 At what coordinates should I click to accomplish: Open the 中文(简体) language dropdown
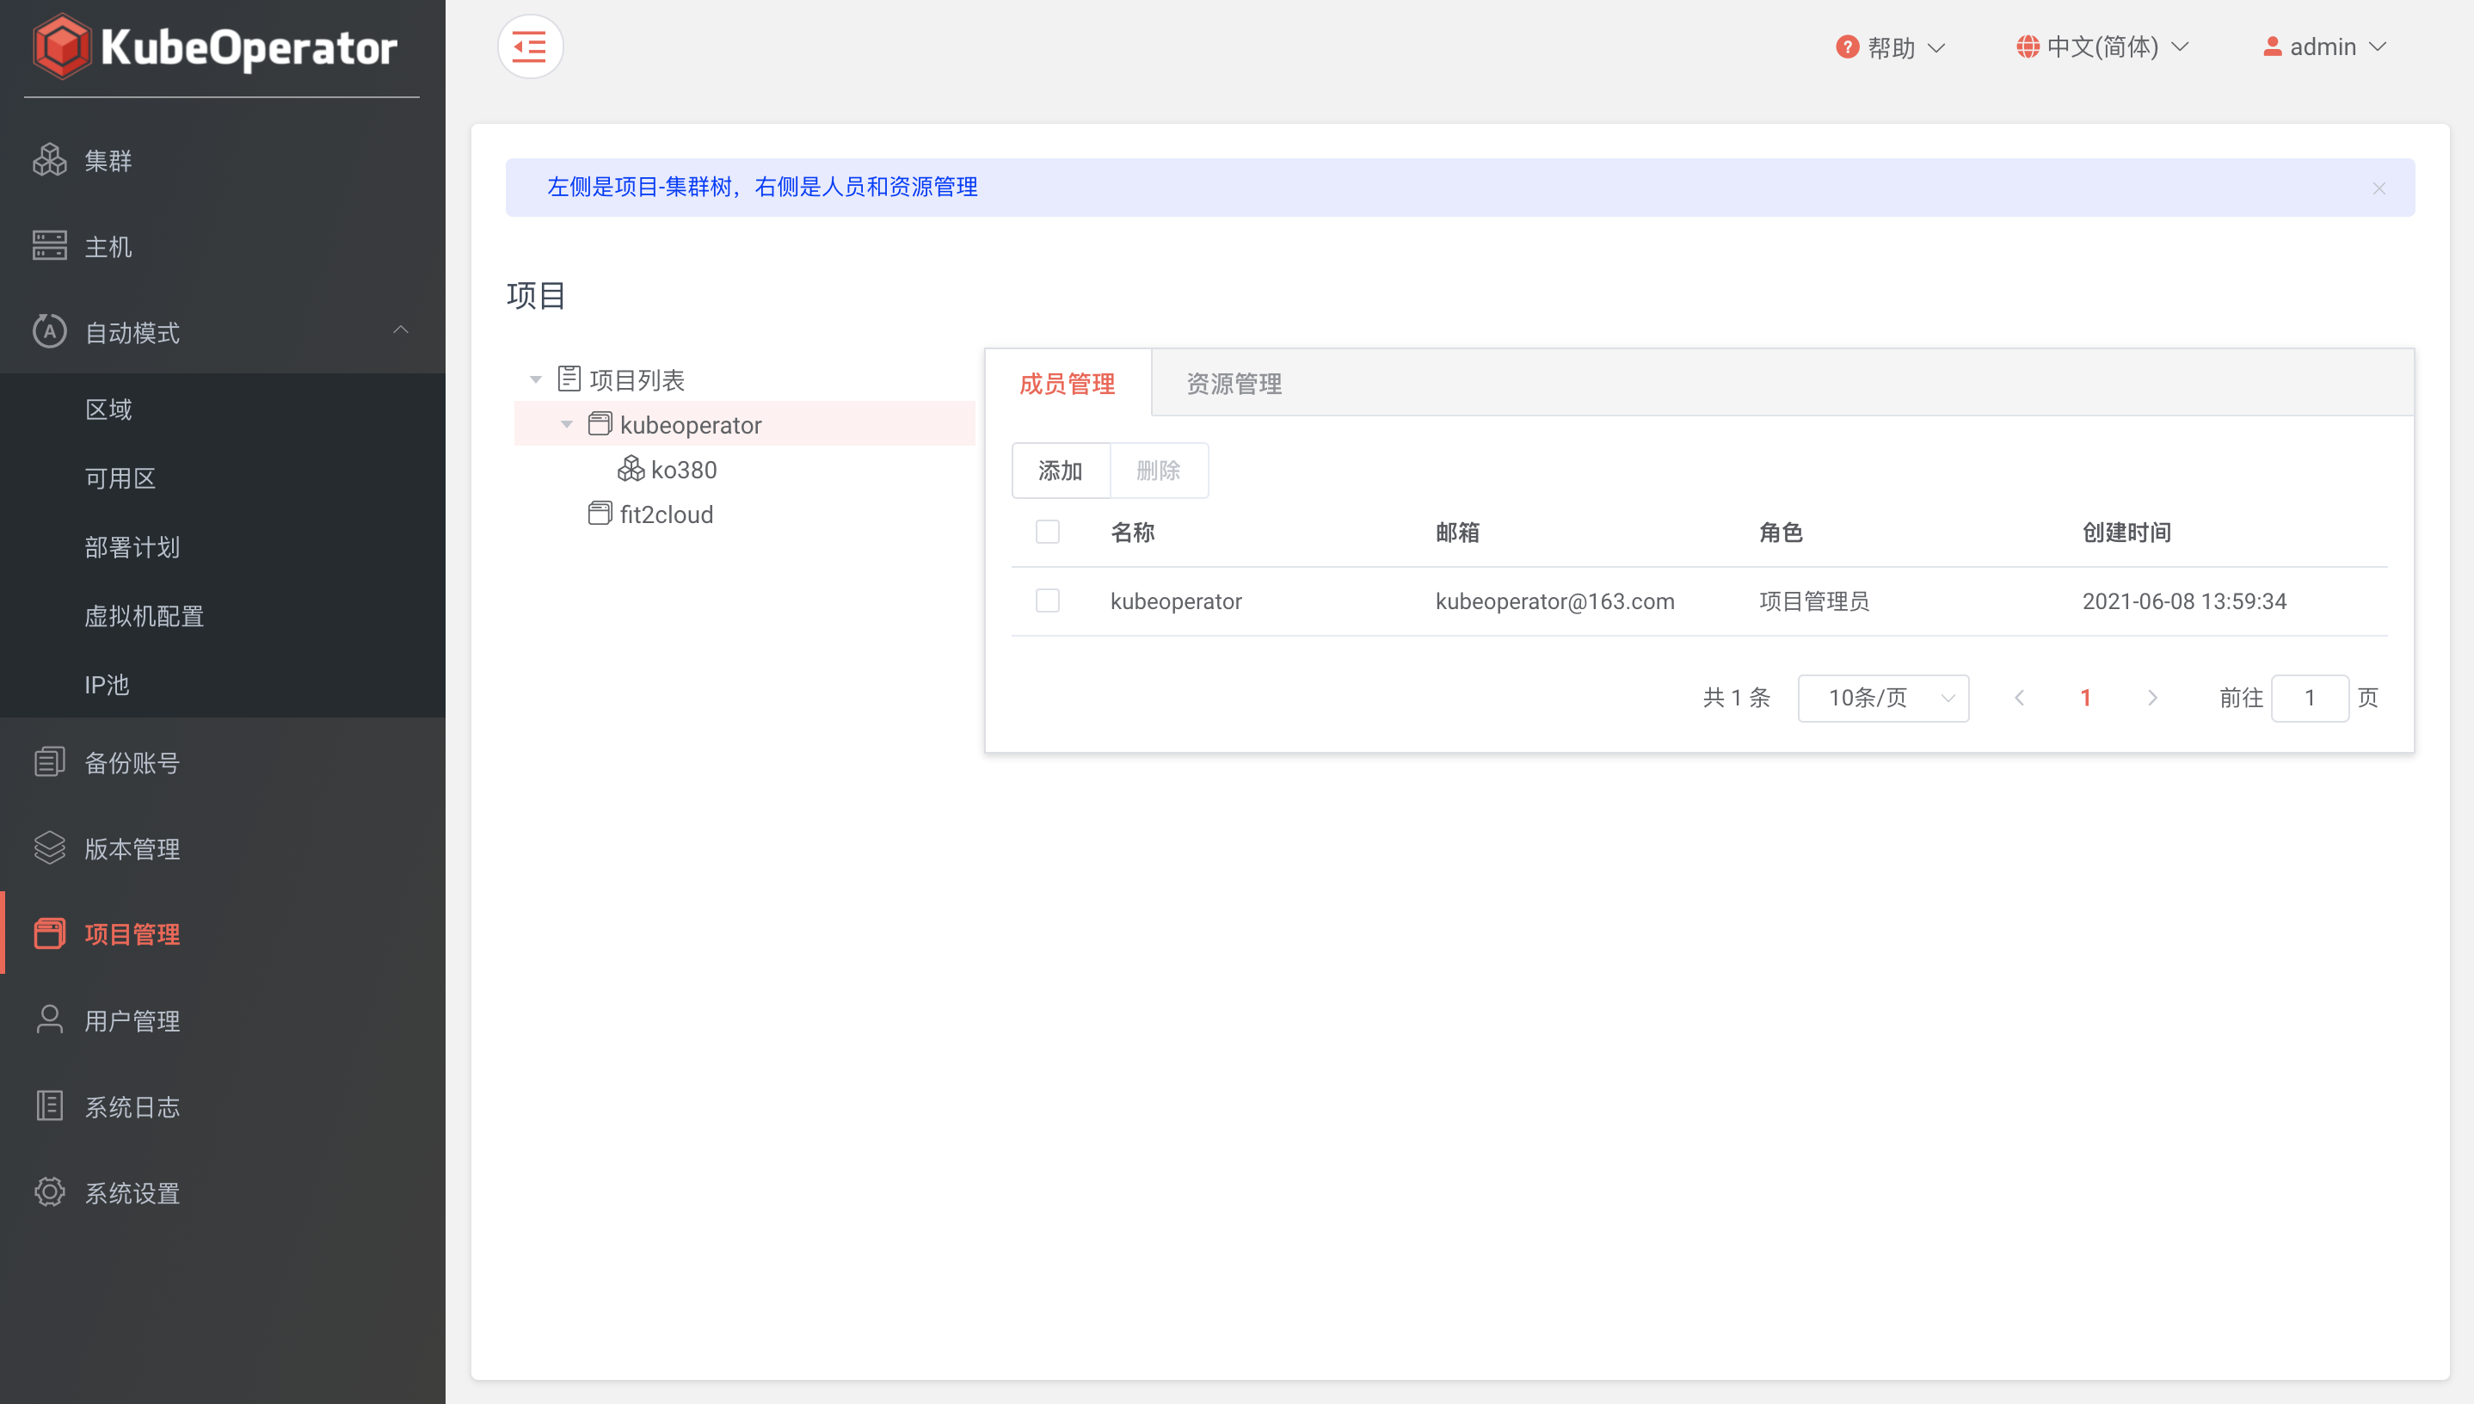pyautogui.click(x=2102, y=46)
